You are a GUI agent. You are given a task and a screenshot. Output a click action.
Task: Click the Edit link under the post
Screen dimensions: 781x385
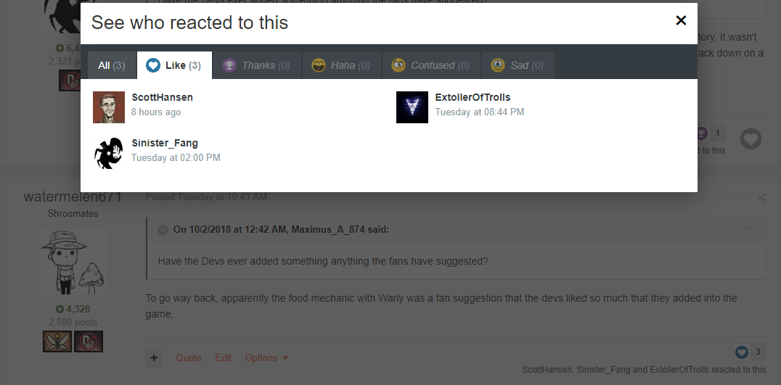point(223,357)
